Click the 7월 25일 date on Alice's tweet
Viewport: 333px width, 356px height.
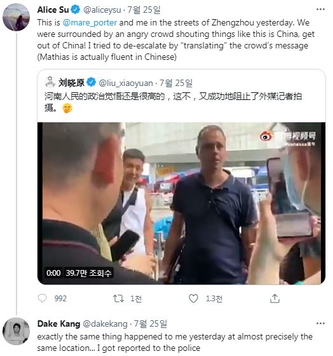[144, 10]
